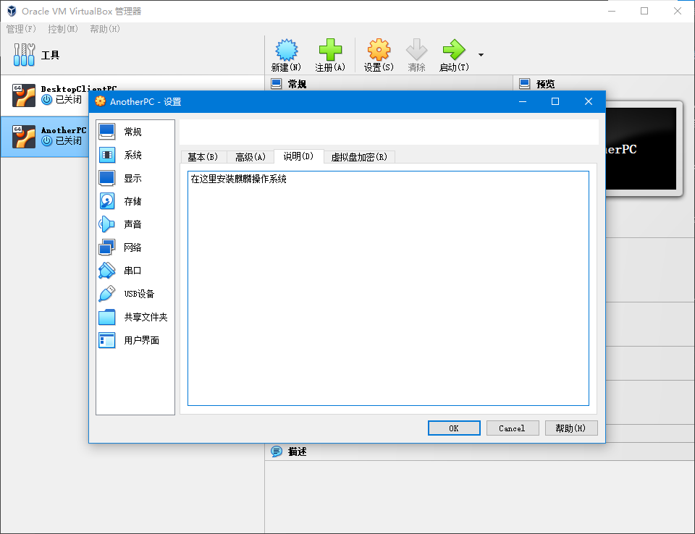Image resolution: width=695 pixels, height=534 pixels.
Task: Select the 工具 Tools entry
Action: click(132, 55)
